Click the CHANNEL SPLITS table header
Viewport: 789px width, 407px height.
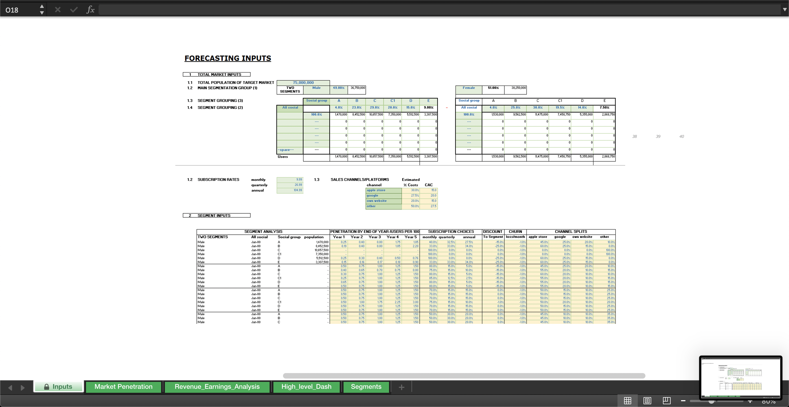coord(571,232)
